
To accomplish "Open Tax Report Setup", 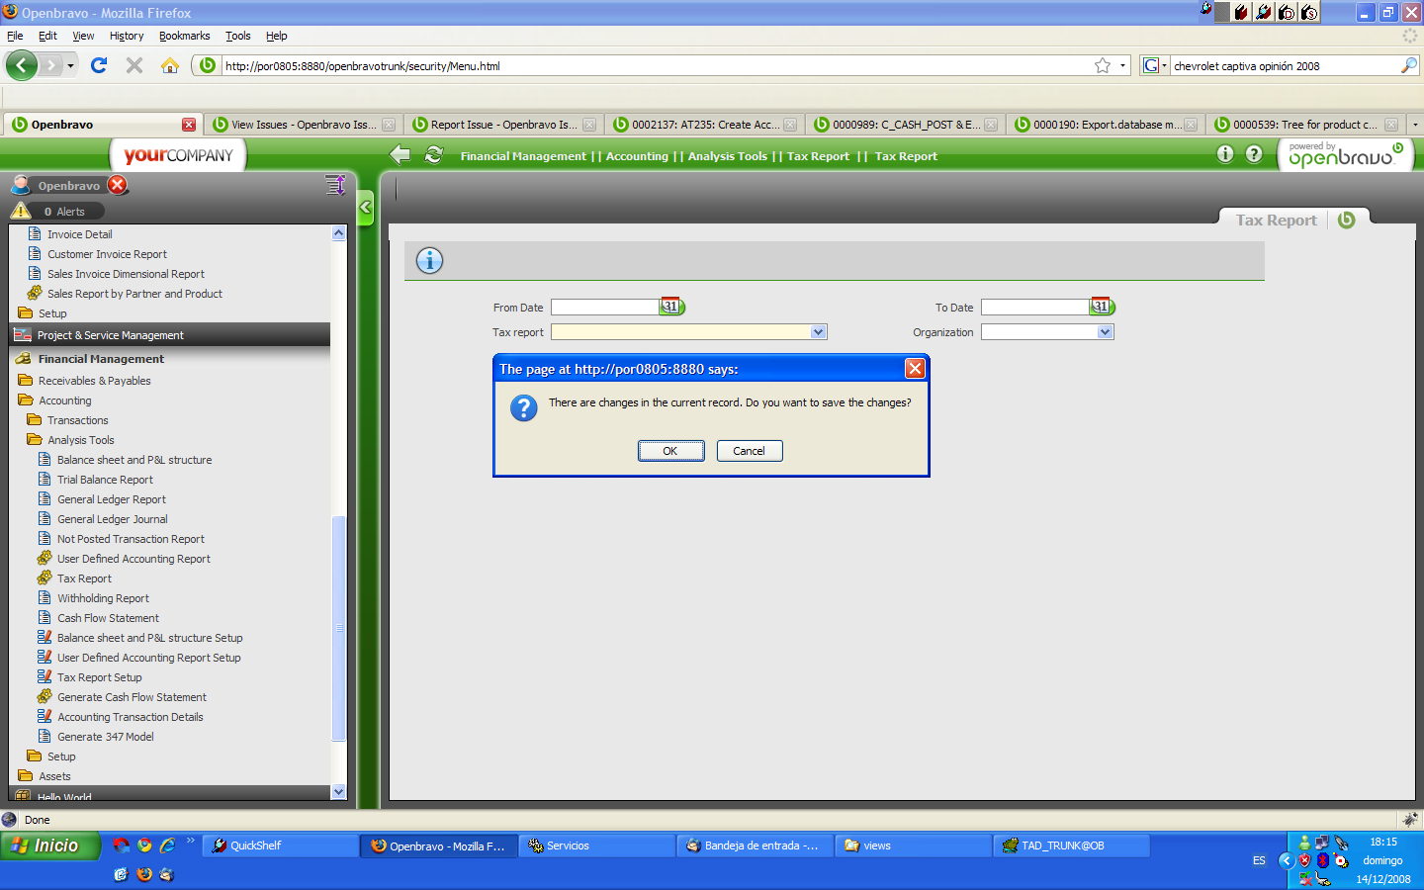I will [x=100, y=677].
